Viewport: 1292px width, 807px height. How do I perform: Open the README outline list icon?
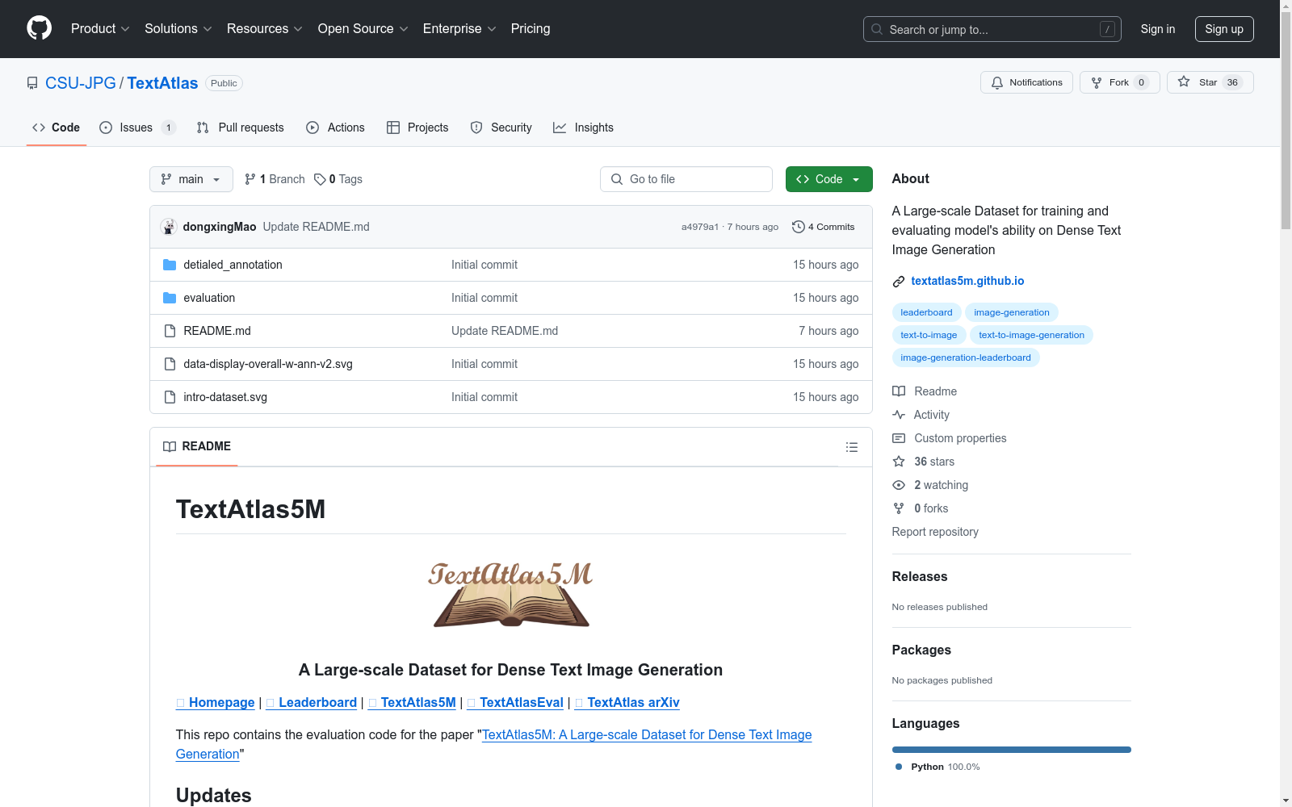(851, 447)
